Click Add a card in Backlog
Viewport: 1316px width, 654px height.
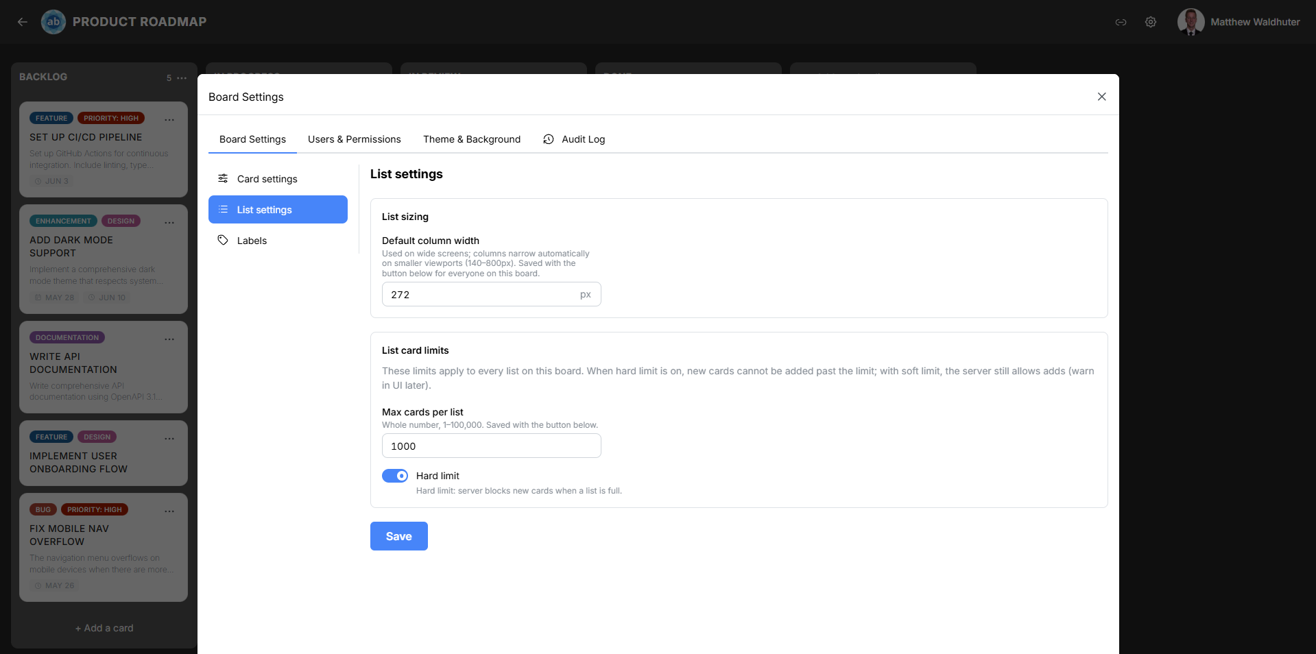coord(104,628)
